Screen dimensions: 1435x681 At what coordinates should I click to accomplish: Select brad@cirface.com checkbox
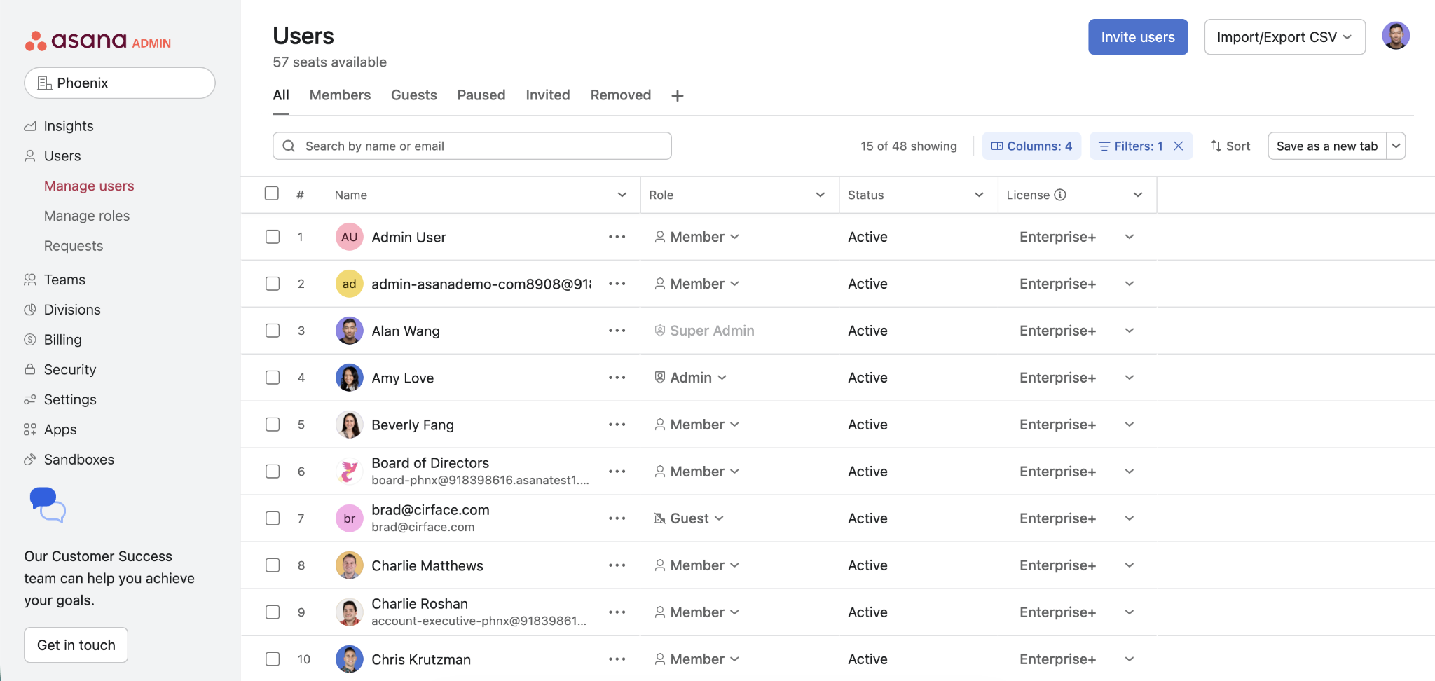pyautogui.click(x=273, y=518)
